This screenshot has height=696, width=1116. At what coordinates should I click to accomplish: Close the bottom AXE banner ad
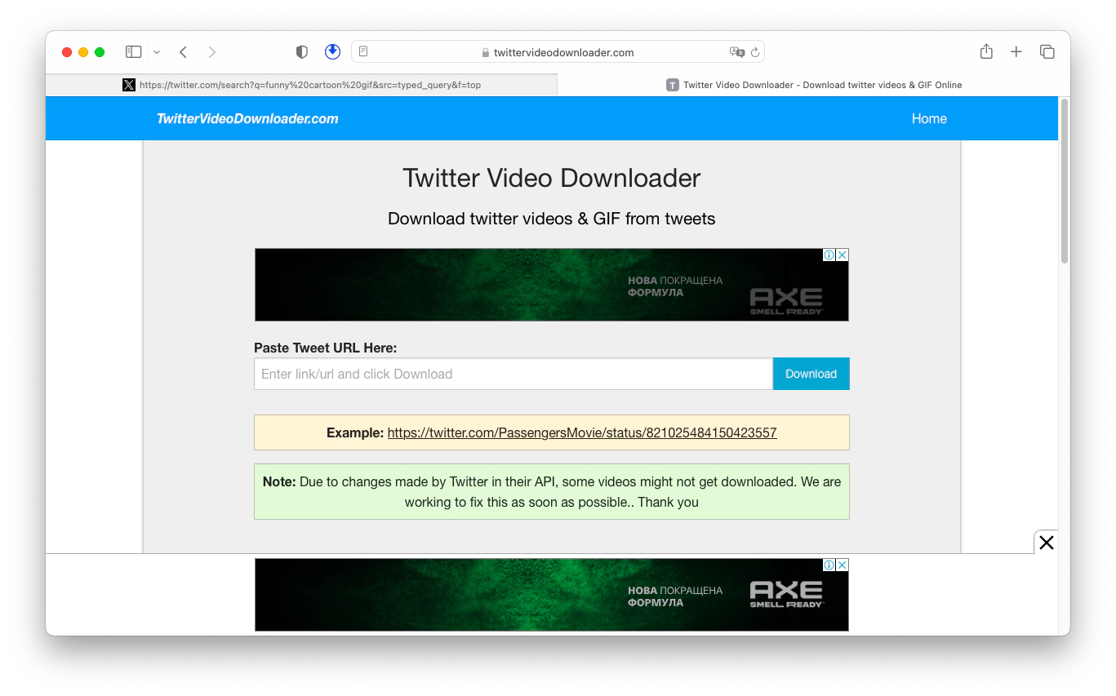click(x=843, y=565)
